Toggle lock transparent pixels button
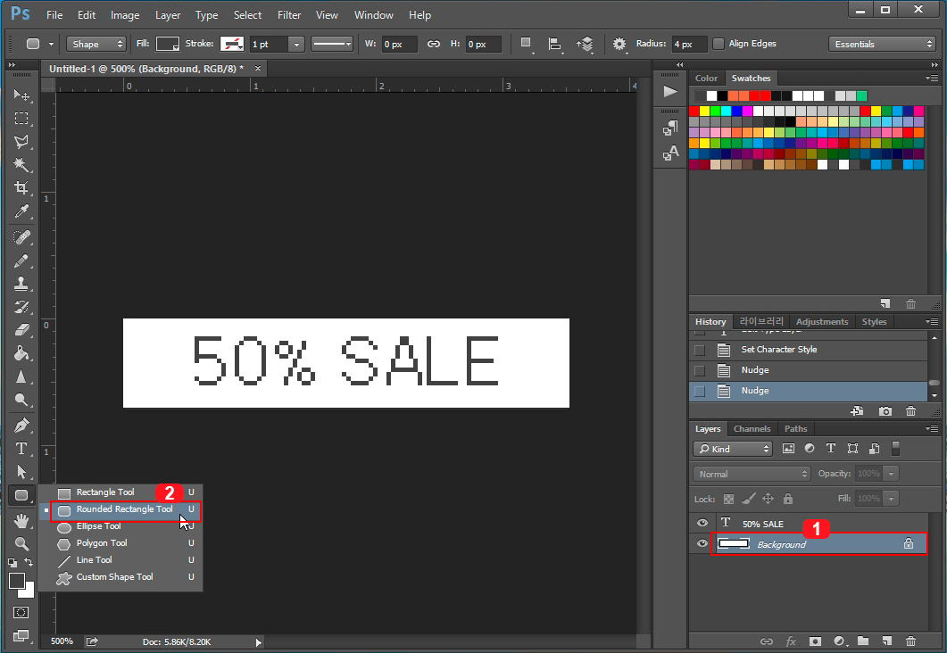This screenshot has width=947, height=653. pos(729,499)
